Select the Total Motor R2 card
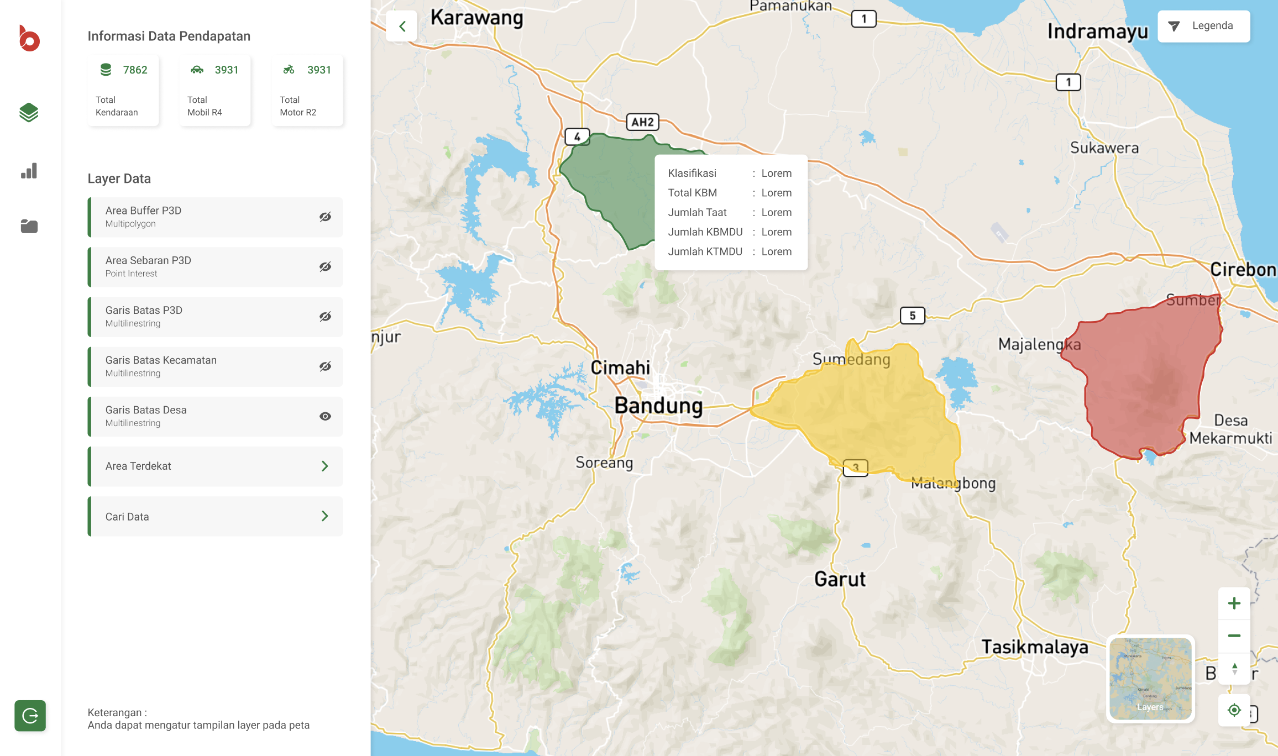This screenshot has width=1278, height=756. tap(307, 91)
